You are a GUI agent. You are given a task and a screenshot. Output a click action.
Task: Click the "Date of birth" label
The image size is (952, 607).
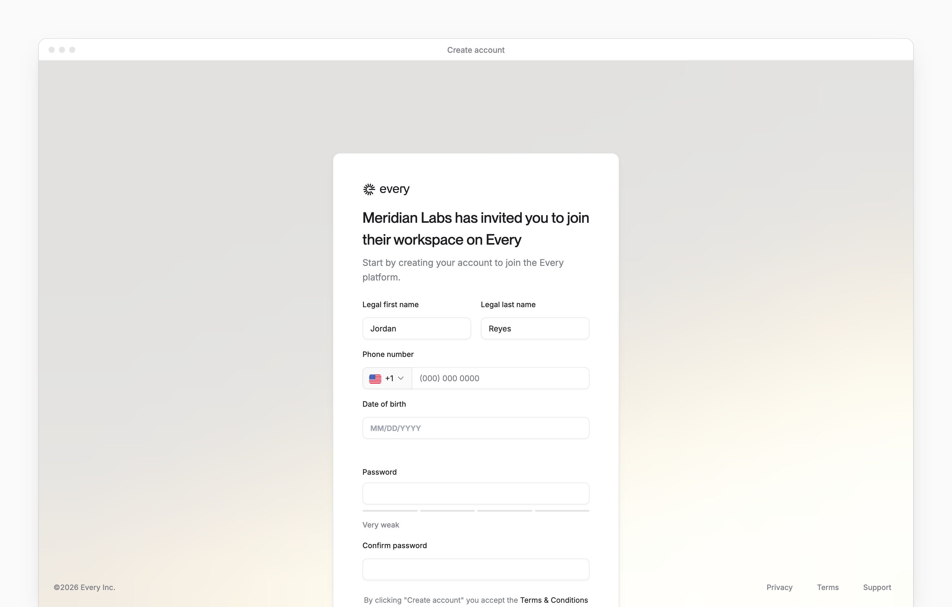coord(384,404)
